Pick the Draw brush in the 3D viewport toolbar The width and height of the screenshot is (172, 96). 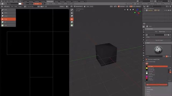(72, 10)
